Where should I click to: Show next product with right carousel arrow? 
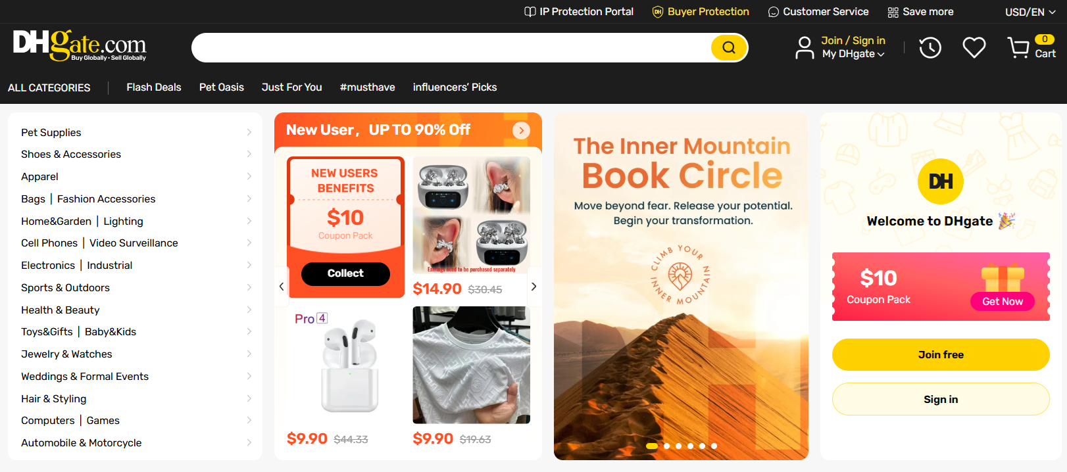[533, 287]
